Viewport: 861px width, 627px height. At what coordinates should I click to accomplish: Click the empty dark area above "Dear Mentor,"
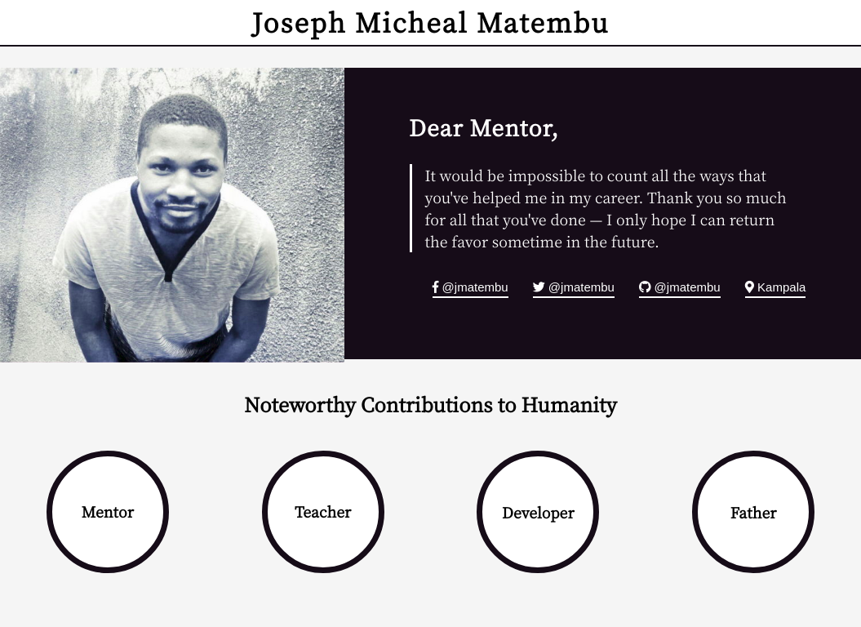(x=602, y=88)
